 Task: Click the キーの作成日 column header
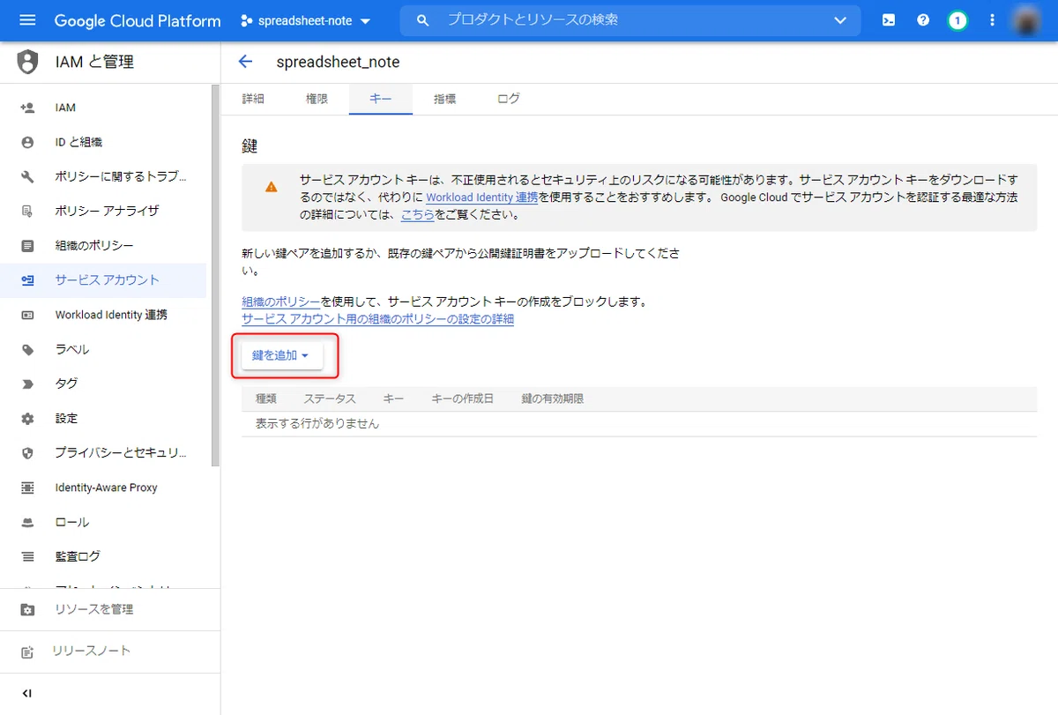coord(463,398)
